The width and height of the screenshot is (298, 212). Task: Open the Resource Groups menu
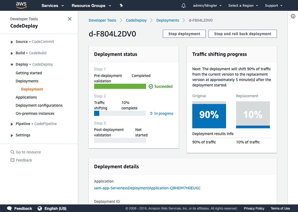91,5
